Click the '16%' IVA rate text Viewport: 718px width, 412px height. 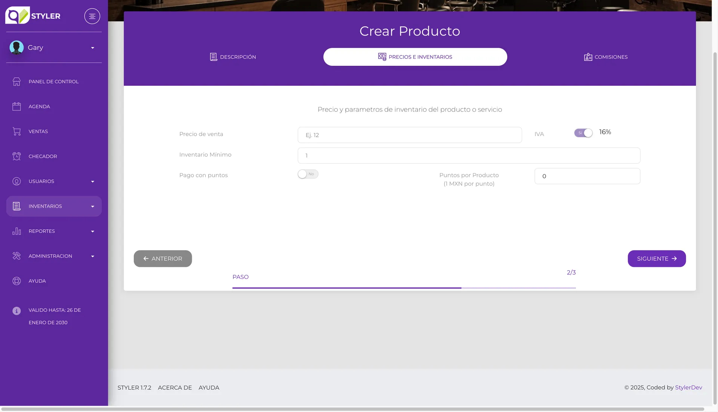(x=605, y=132)
